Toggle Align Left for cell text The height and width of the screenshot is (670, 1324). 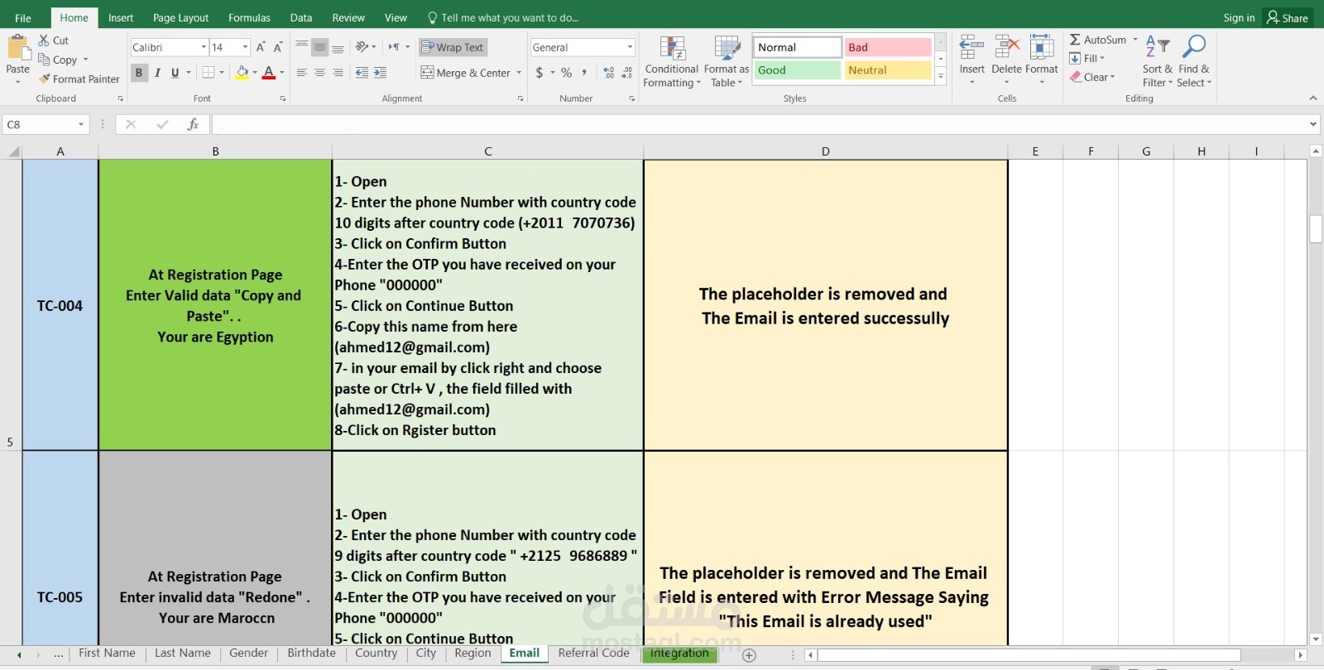point(302,73)
